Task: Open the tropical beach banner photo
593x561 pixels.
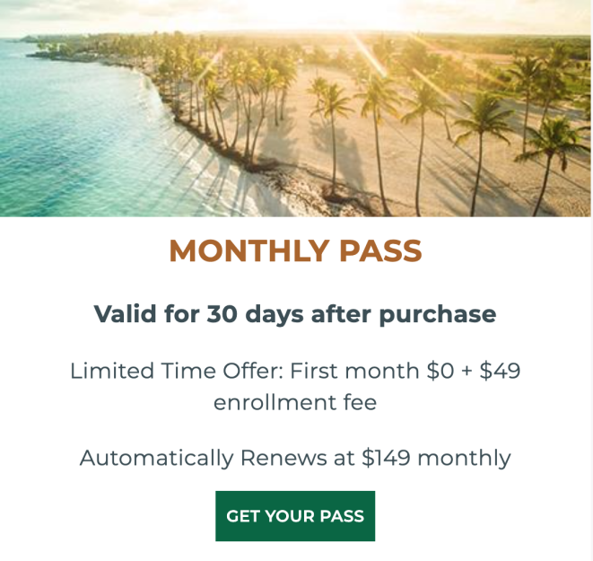Action: 295,109
